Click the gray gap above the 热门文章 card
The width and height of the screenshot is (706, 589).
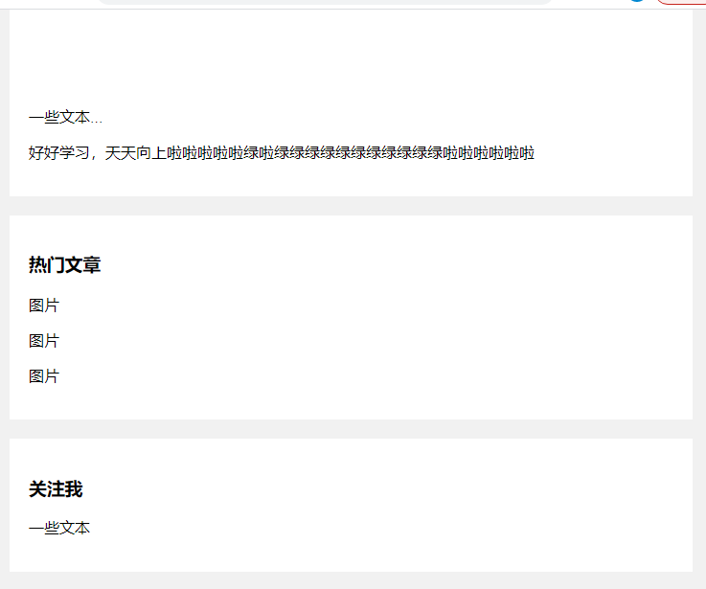352,206
